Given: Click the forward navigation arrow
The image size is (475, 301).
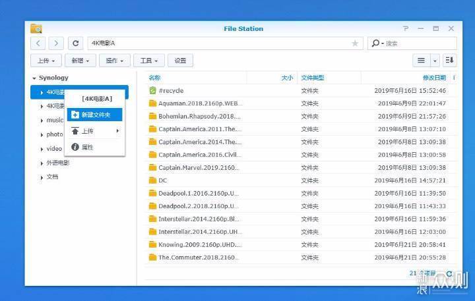Looking at the screenshot, I should (x=56, y=43).
